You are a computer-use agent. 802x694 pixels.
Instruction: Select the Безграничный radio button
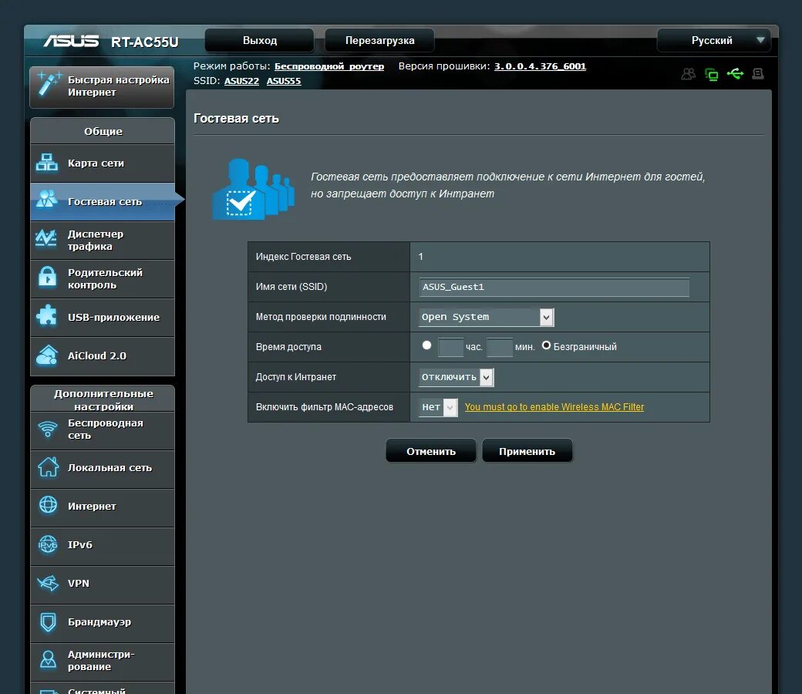pos(546,345)
